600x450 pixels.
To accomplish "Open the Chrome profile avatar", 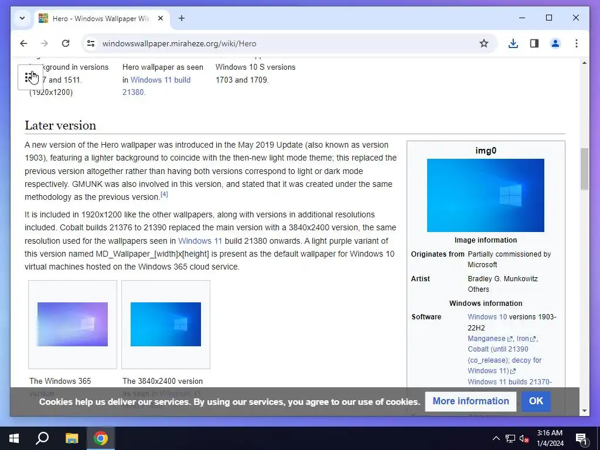I will [x=555, y=43].
